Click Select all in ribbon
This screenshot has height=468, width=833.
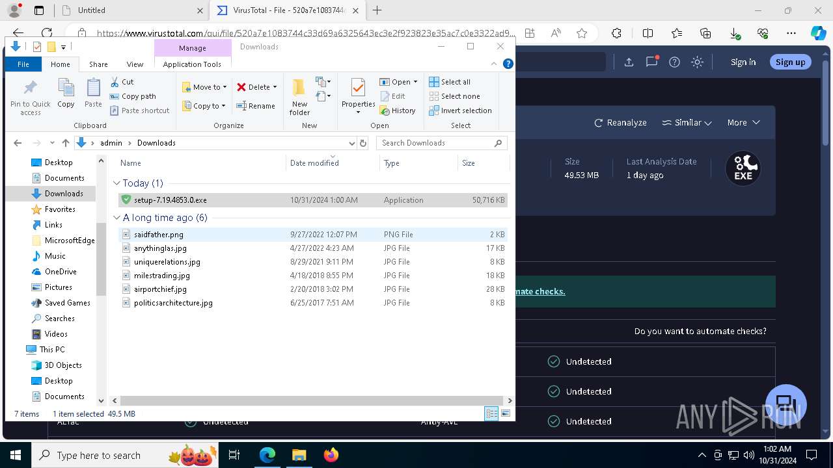pyautogui.click(x=450, y=82)
